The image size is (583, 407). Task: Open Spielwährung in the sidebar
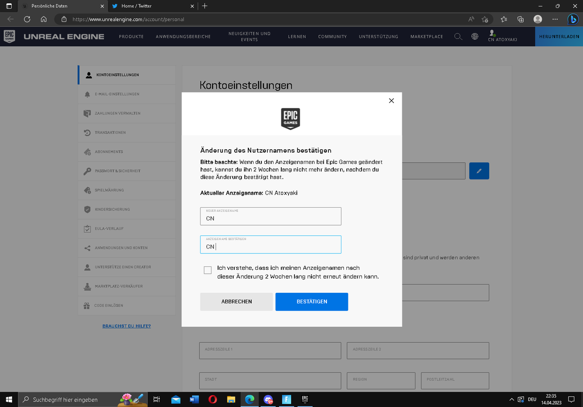(x=126, y=190)
